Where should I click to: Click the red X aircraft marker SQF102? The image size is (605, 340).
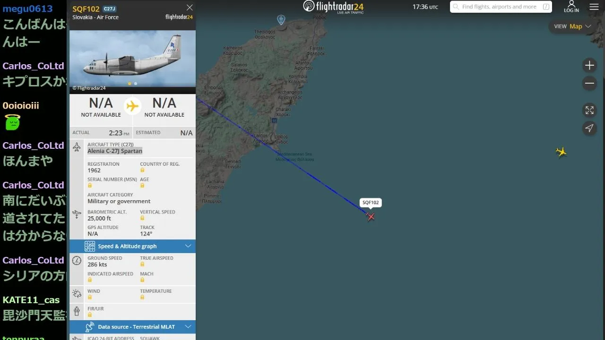pyautogui.click(x=371, y=216)
